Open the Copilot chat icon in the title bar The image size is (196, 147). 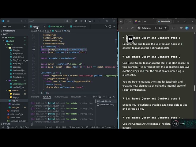pyautogui.click(x=67, y=21)
